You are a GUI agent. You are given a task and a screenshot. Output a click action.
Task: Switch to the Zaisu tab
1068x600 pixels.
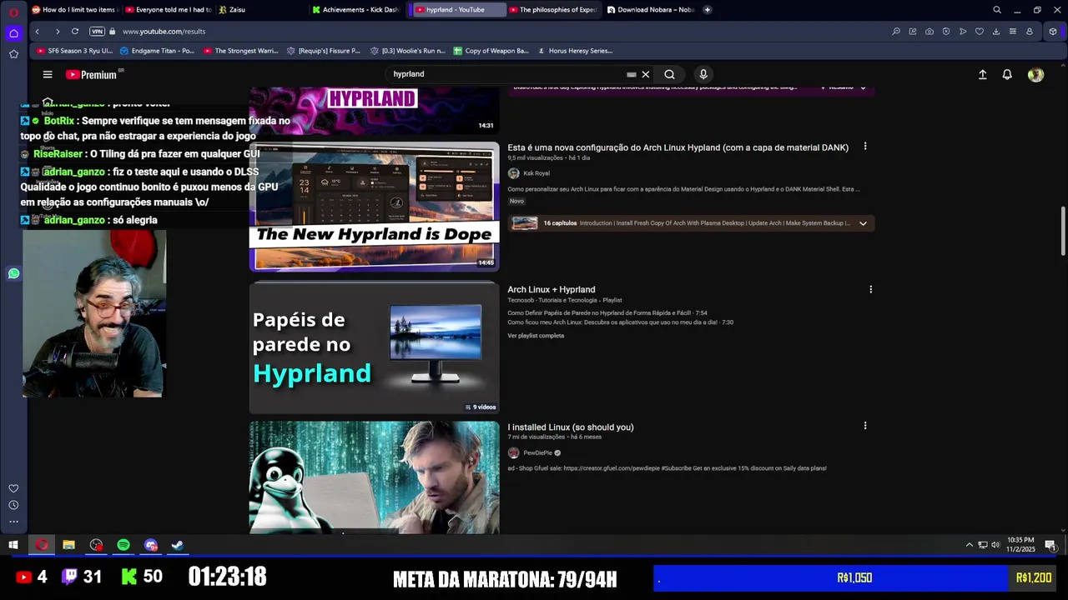262,10
